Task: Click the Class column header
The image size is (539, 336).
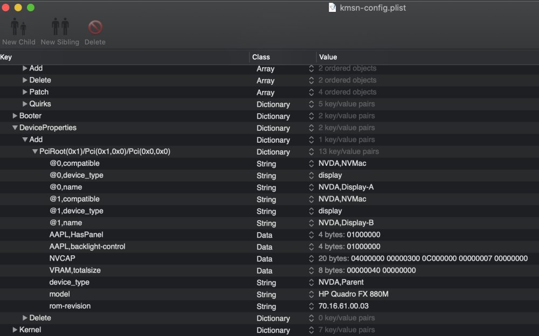Action: tap(282, 57)
